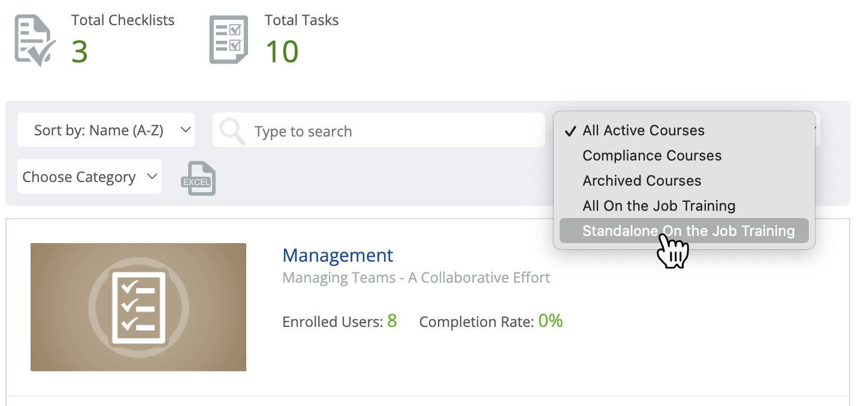The image size is (858, 406).
Task: Choose All On the Job Training option
Action: [x=658, y=205]
